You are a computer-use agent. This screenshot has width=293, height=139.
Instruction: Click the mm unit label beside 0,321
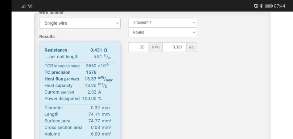[x=192, y=47]
